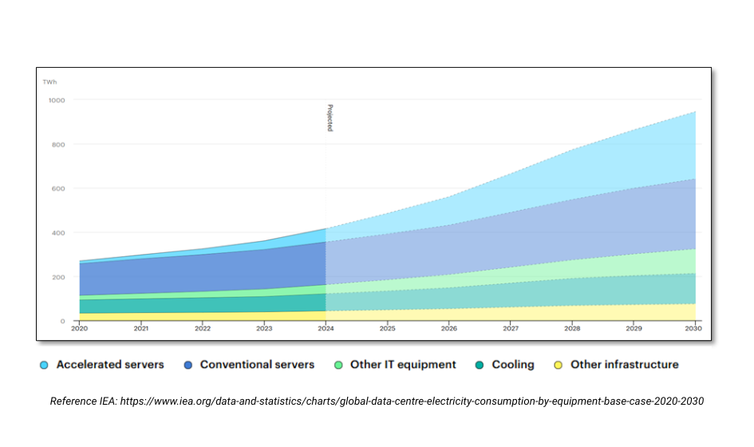The image size is (754, 447).
Task: Select the 2030 x-axis year label
Action: (694, 328)
